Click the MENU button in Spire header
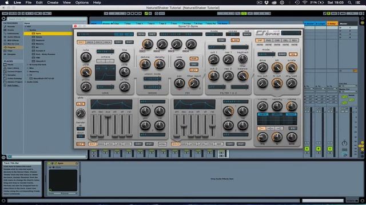This screenshot has height=205, width=366. click(x=141, y=34)
